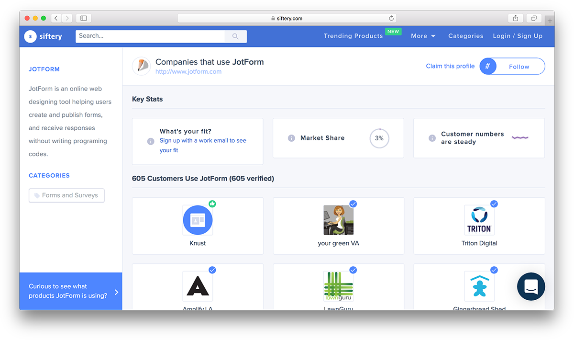Click the reload page icon
574x340 pixels.
(391, 18)
